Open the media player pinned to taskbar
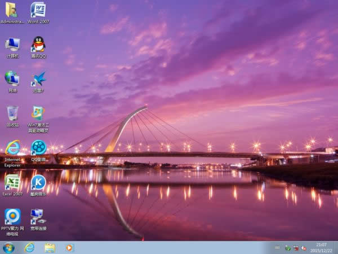Viewport: 338px width, 254px height. point(69,247)
